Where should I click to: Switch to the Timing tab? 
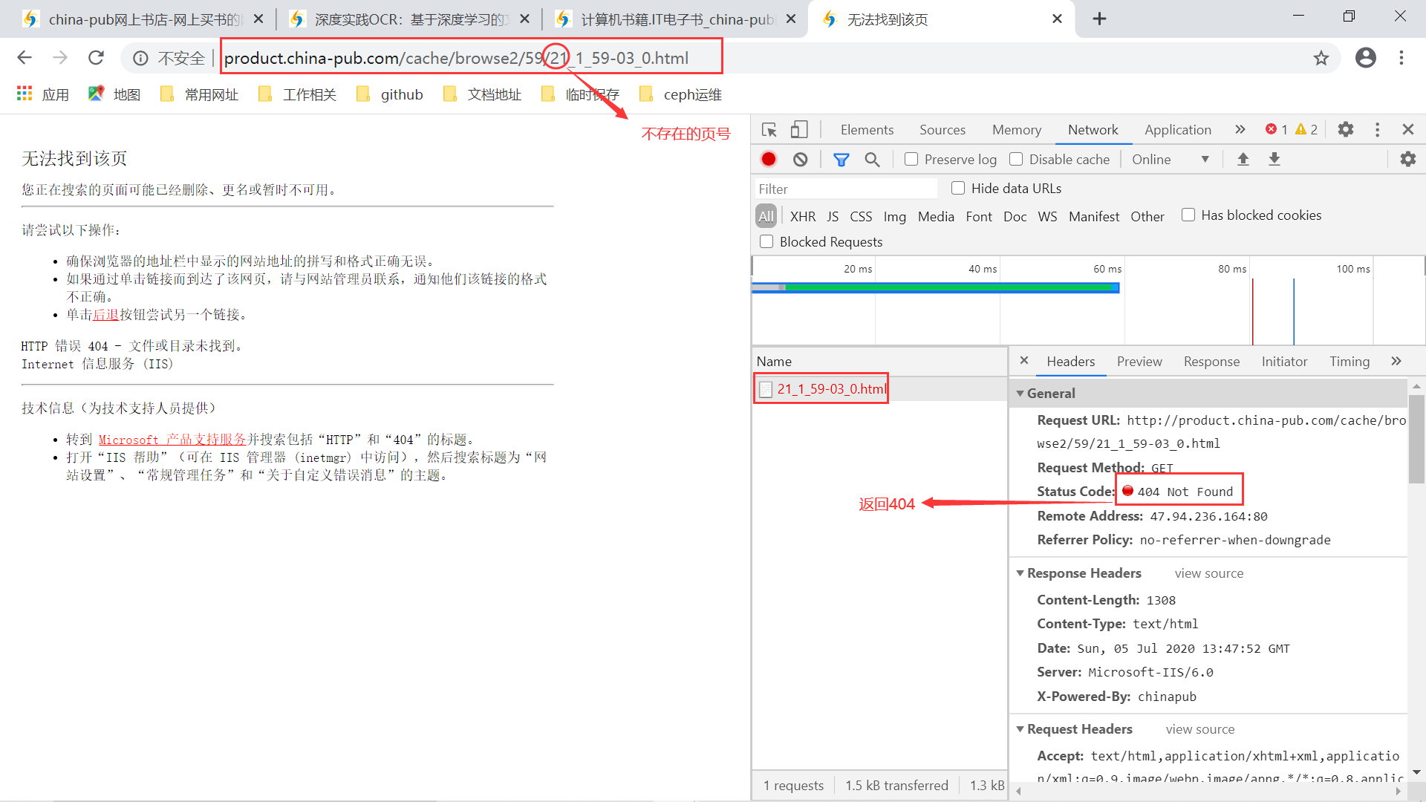1349,361
